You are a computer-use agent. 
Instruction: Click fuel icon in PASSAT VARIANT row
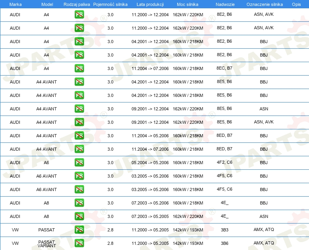point(79,243)
